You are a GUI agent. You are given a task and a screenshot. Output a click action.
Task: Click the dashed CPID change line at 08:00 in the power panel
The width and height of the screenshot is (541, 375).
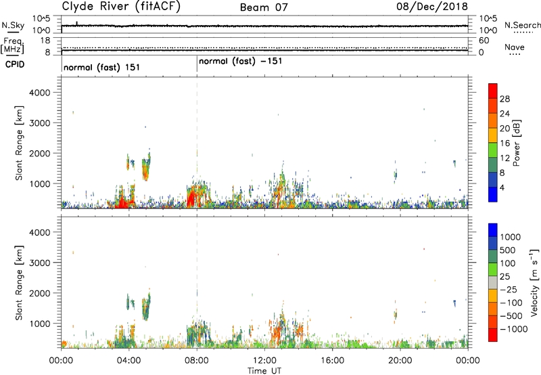pyautogui.click(x=197, y=144)
